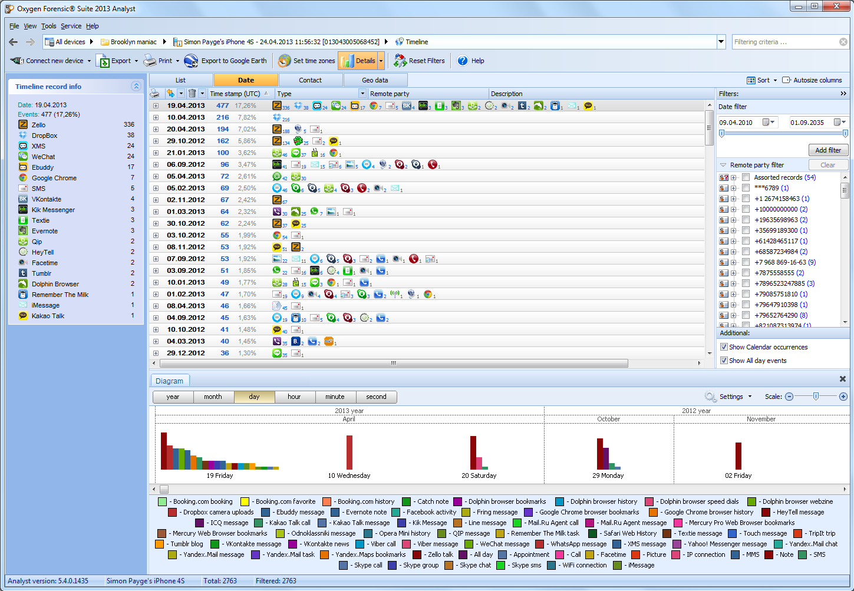Viewport: 854px width, 591px height.
Task: Select the Kakao Talk icon in record info
Action: [x=23, y=315]
